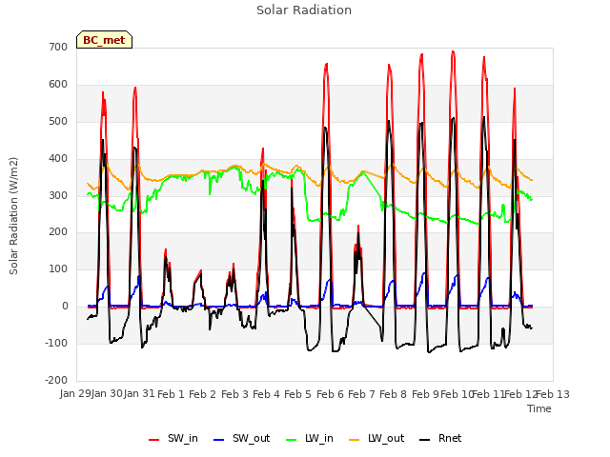The height and width of the screenshot is (457, 610).
Task: Click the 600 y-axis tick label
Action: [x=58, y=85]
